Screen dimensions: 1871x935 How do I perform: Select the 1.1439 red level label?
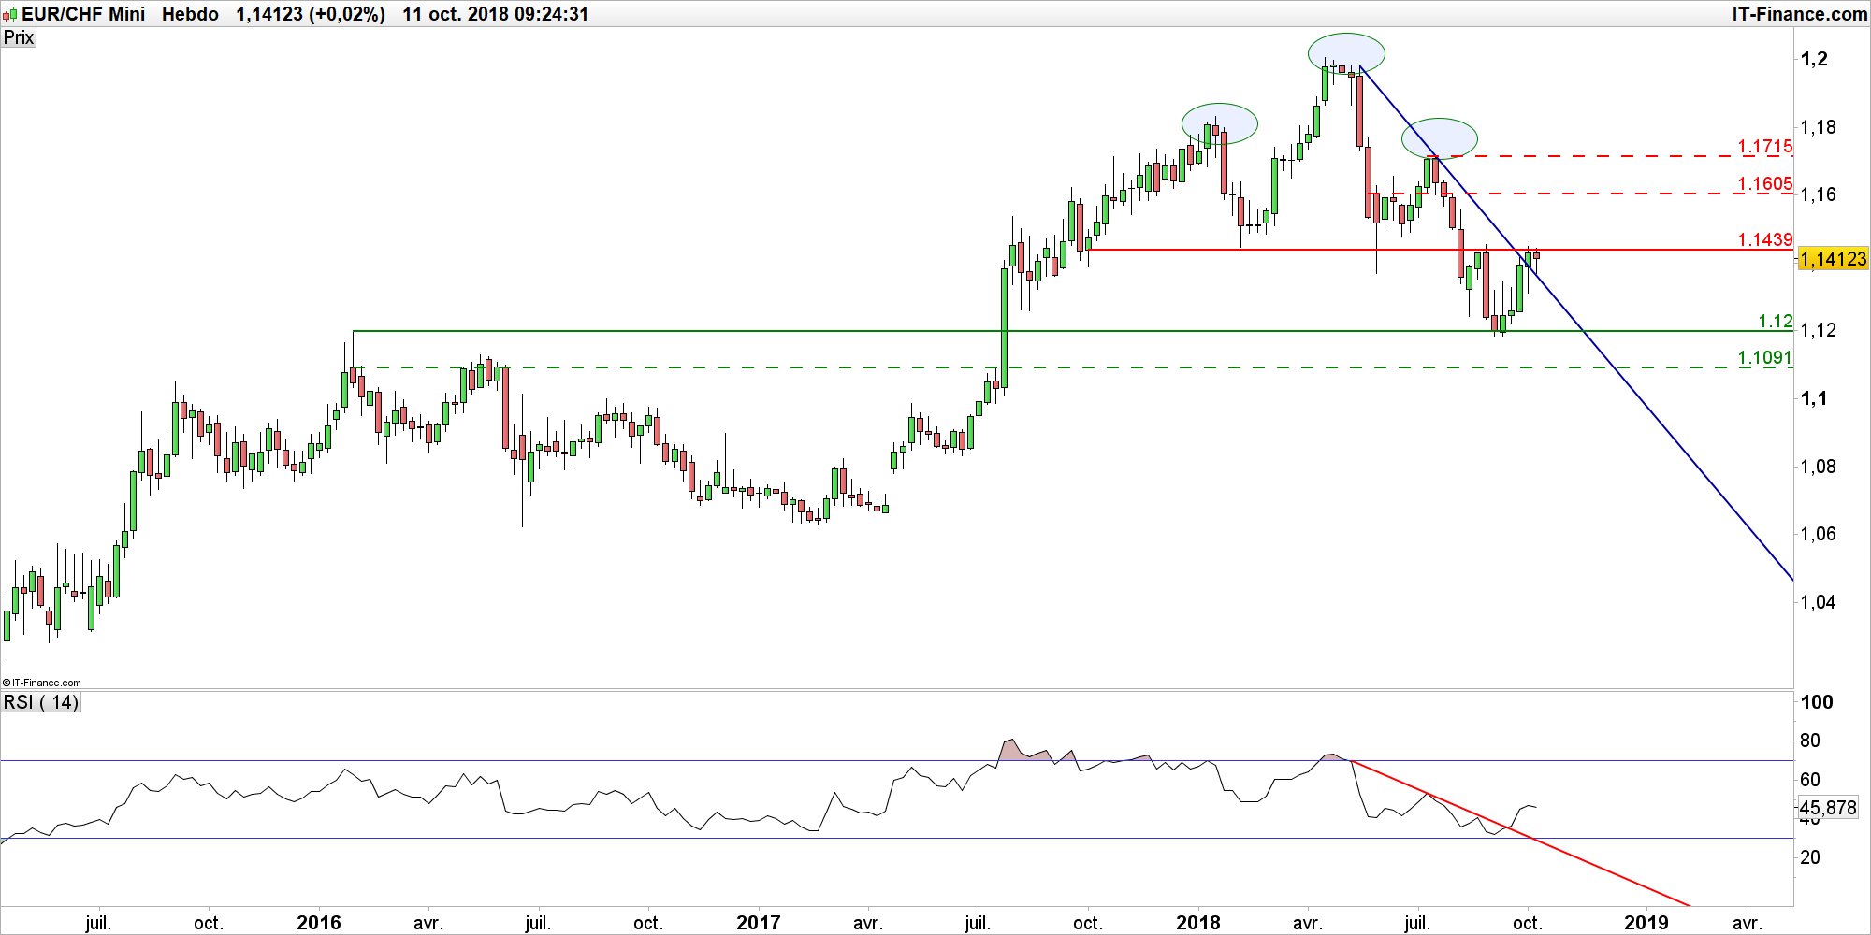click(x=1765, y=240)
